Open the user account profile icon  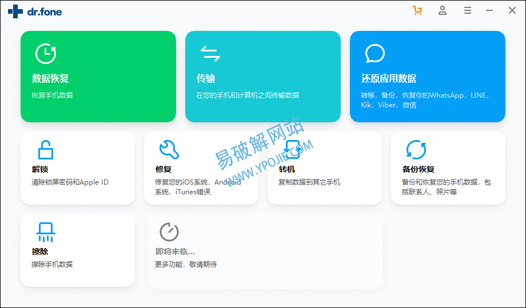[x=443, y=11]
